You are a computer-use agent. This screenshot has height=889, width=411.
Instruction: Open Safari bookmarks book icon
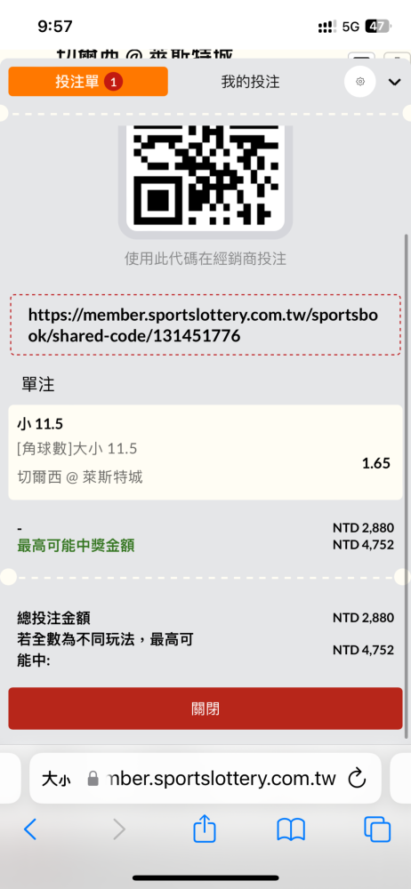pyautogui.click(x=291, y=830)
